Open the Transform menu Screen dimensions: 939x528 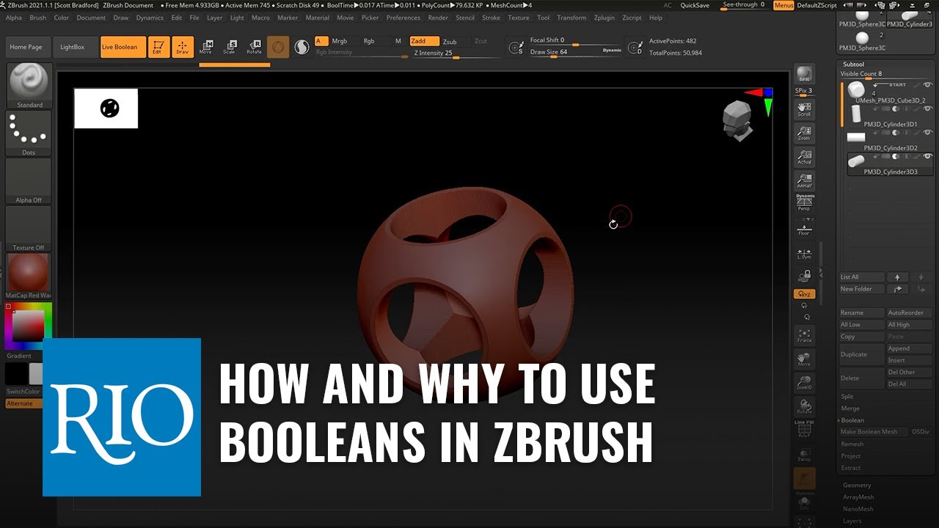[571, 18]
